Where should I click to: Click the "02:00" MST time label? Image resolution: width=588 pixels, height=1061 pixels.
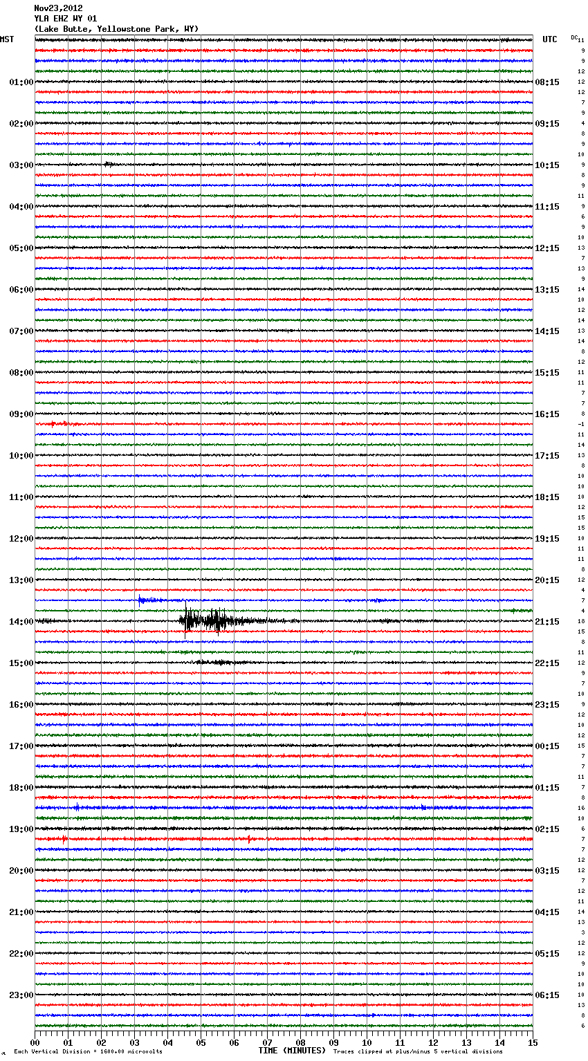21,124
